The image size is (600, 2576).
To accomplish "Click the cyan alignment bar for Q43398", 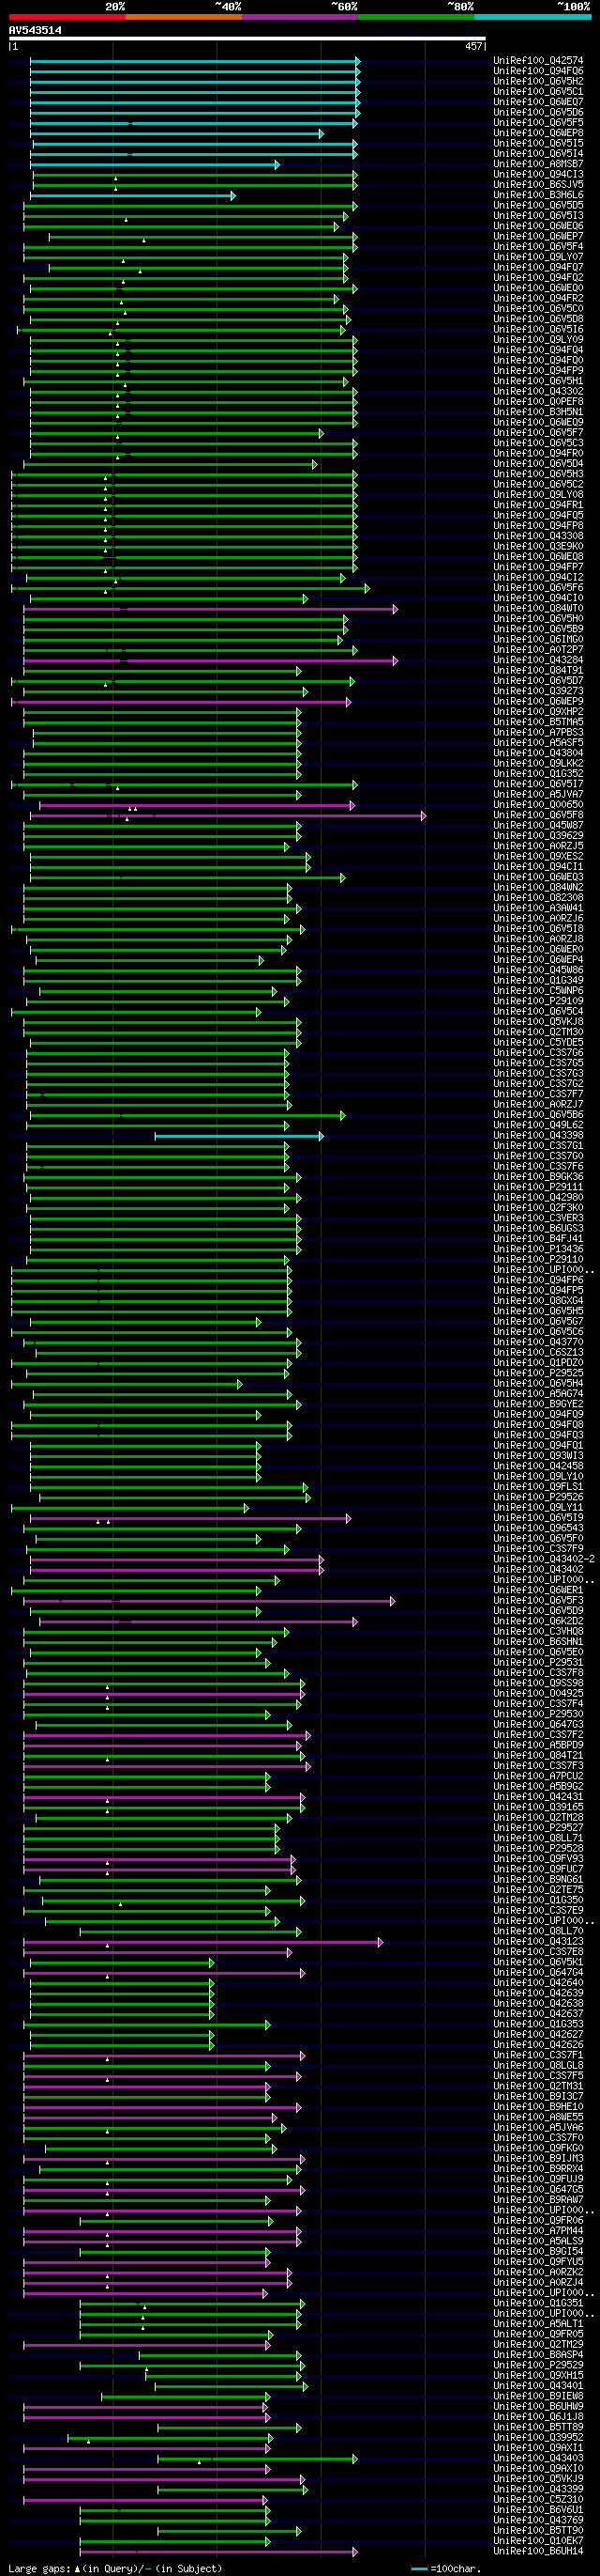I will pyautogui.click(x=239, y=1136).
